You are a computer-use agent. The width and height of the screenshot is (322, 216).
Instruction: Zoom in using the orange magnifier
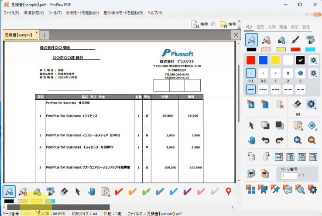pos(312,140)
